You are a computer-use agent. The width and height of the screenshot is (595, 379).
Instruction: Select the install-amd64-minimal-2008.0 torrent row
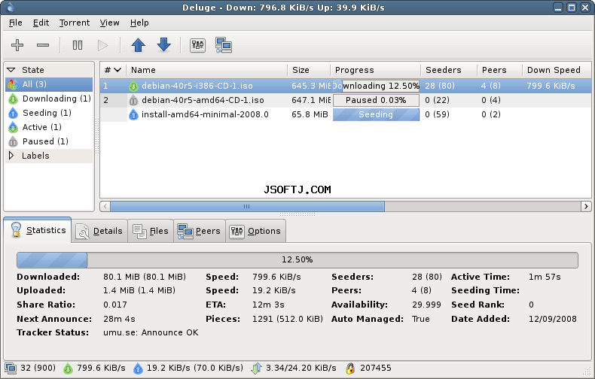(x=345, y=114)
